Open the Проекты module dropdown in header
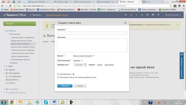Viewport: 186px width, 105px height. [36, 15]
